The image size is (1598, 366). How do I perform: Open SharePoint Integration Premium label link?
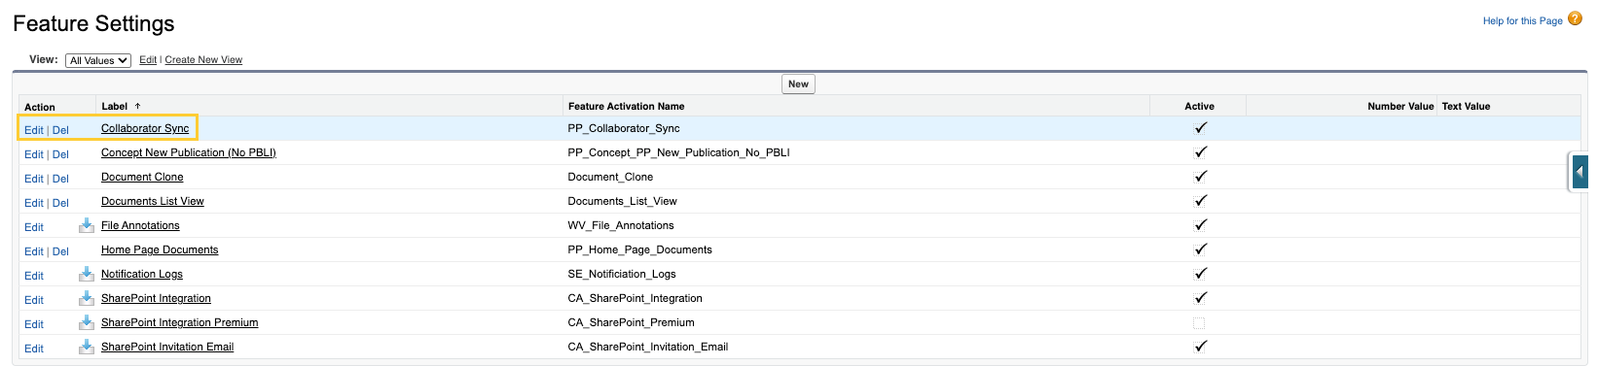[x=180, y=322]
